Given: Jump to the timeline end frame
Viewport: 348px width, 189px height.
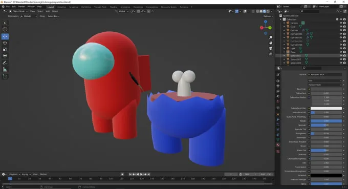Looking at the screenshot, I should 149,174.
